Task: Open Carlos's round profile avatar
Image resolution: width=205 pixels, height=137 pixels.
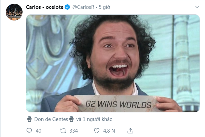Action: click(14, 12)
